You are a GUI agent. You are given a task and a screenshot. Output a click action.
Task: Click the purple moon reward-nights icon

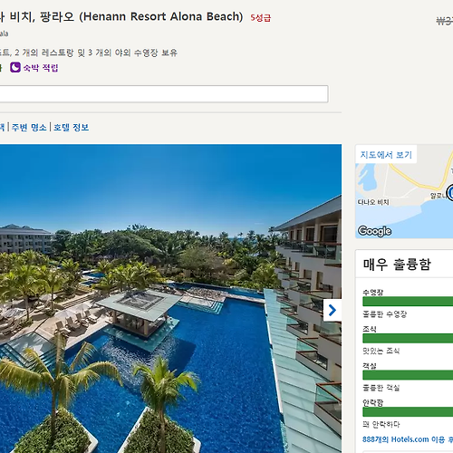pyautogui.click(x=15, y=67)
